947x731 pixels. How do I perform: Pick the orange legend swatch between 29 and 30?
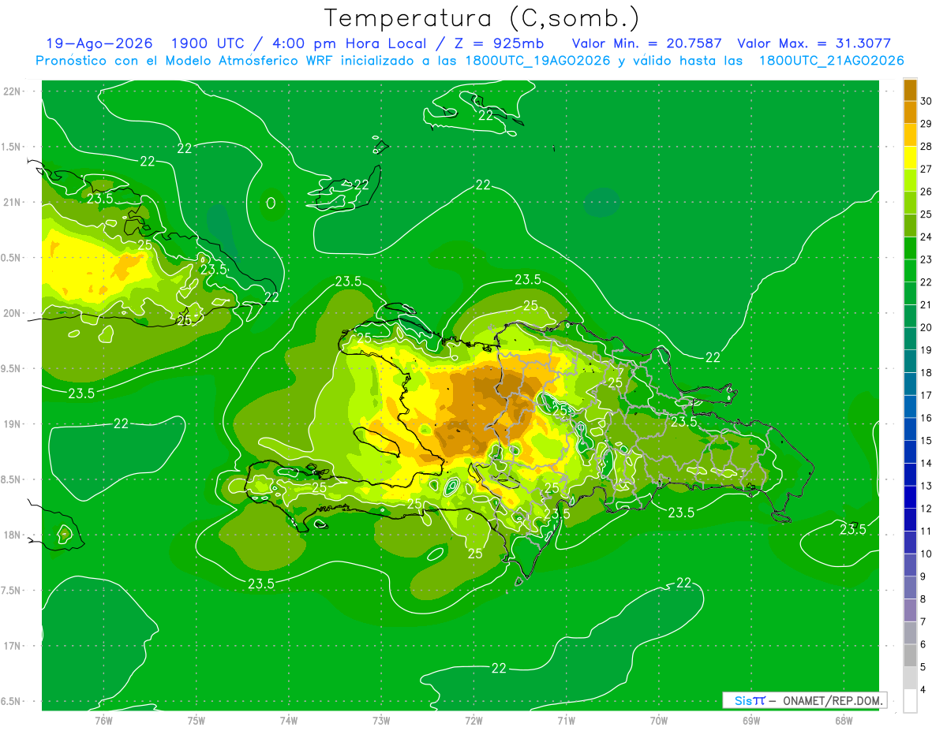[910, 113]
